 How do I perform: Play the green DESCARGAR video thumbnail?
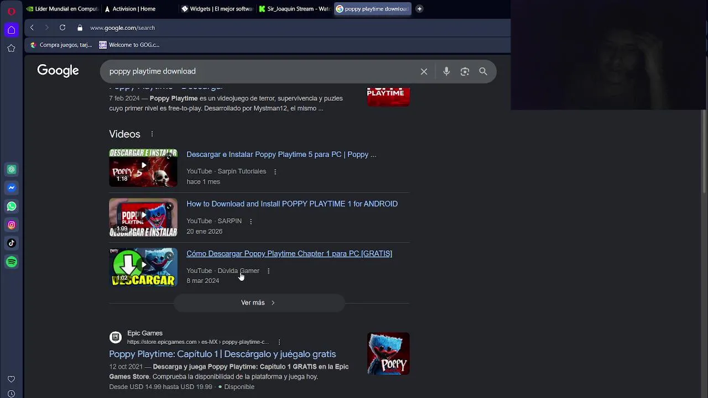click(143, 267)
